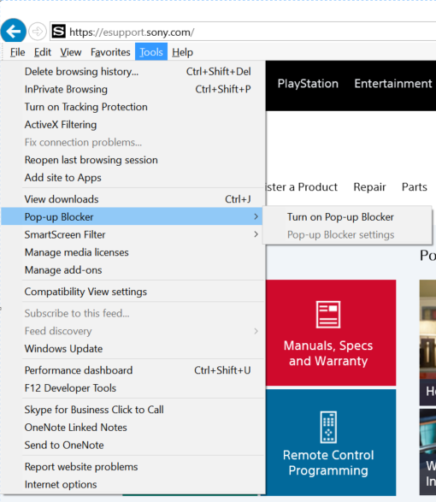Close the highlighted Tools menu

tap(151, 52)
